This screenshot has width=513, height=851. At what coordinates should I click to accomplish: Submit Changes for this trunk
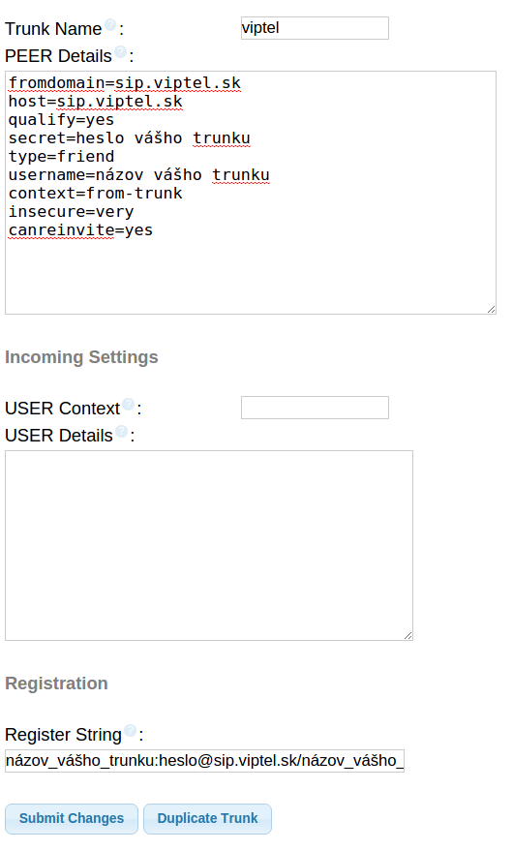coord(72,818)
